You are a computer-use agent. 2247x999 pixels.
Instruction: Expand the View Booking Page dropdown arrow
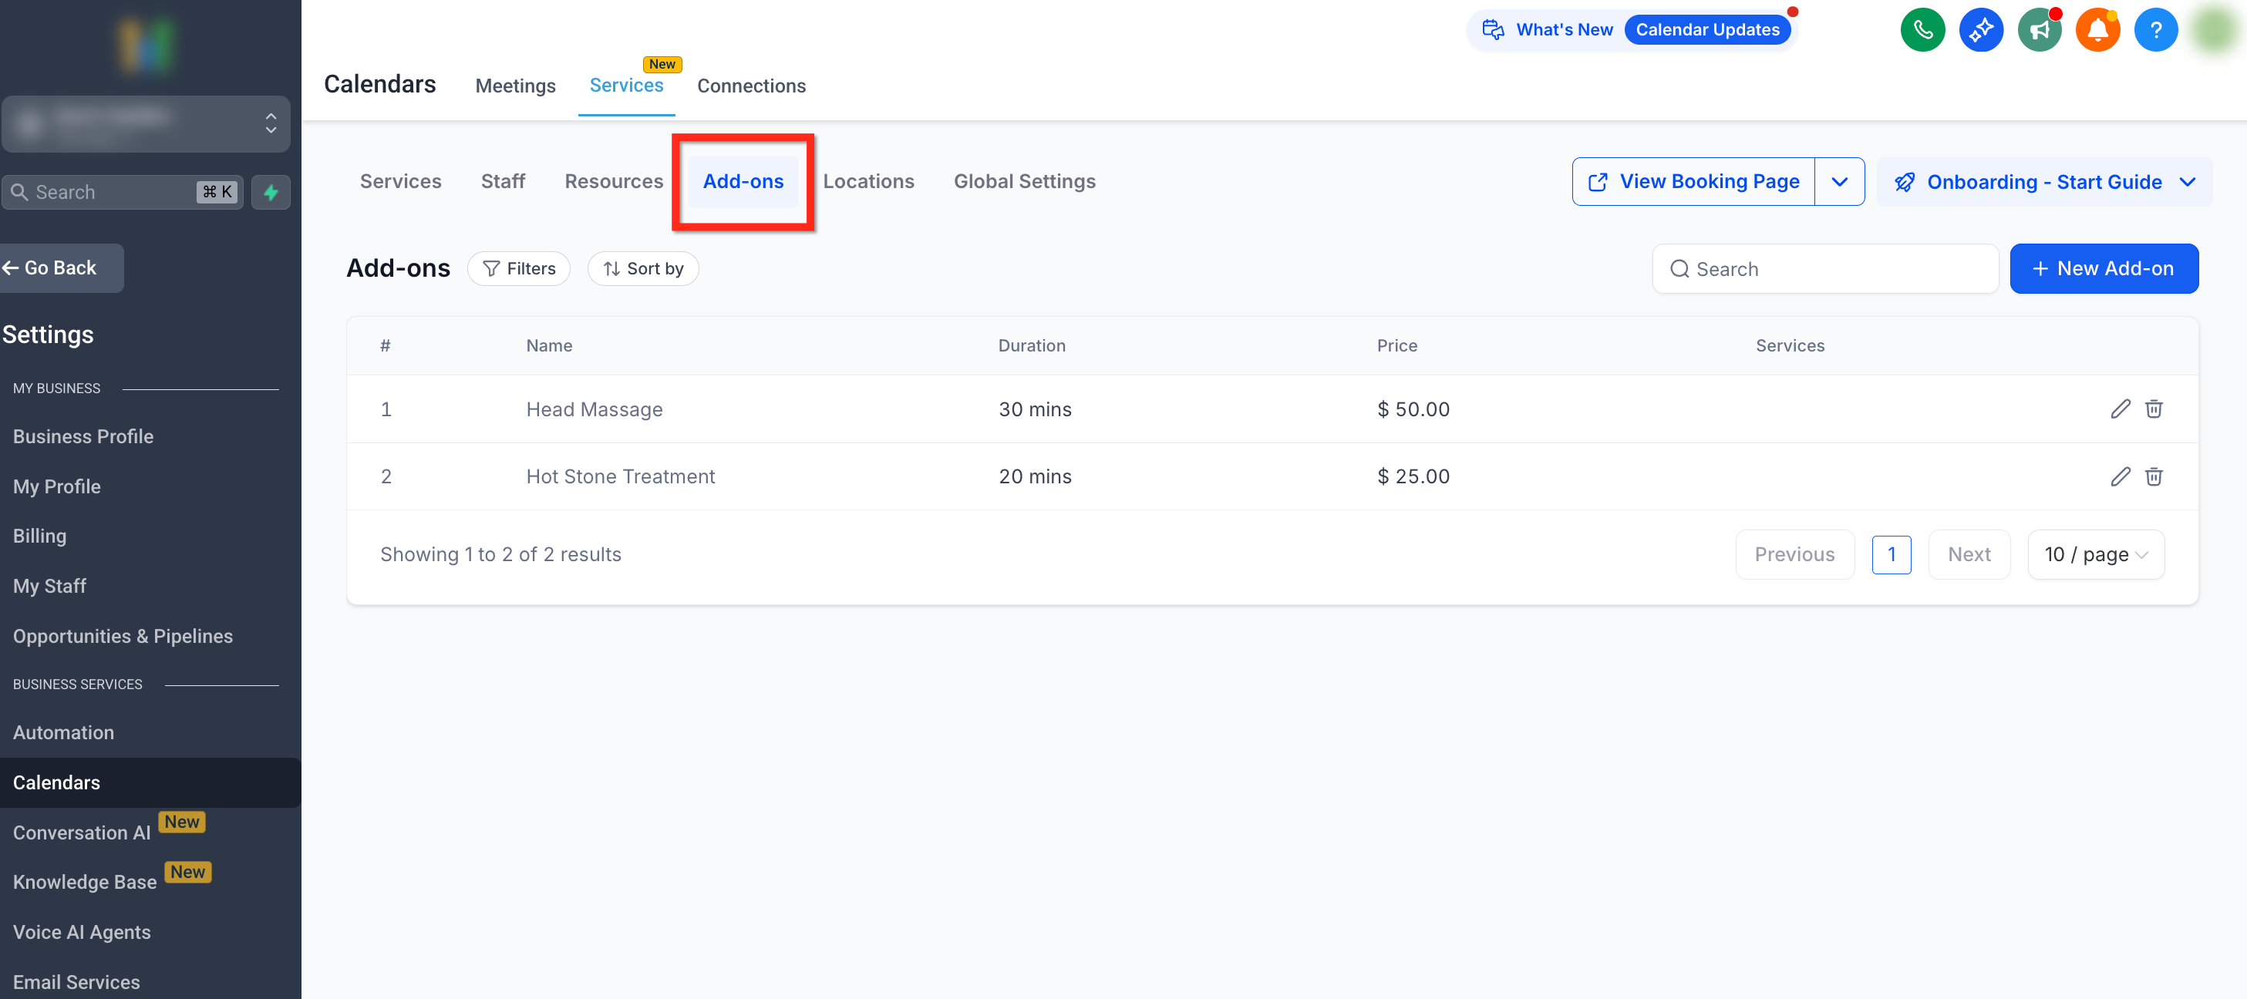pyautogui.click(x=1839, y=181)
